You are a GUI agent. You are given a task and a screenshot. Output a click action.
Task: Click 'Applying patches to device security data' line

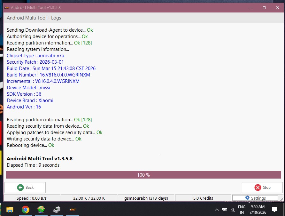coord(55,132)
